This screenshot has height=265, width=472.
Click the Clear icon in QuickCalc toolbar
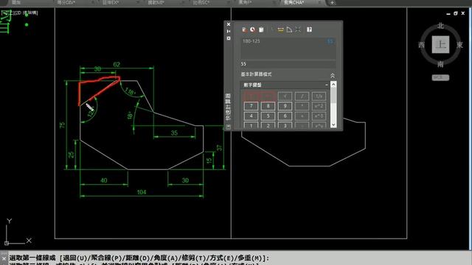tap(244, 29)
